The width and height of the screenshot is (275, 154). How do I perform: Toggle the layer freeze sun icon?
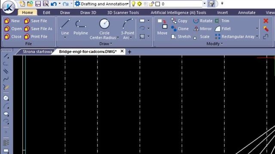[139, 4]
